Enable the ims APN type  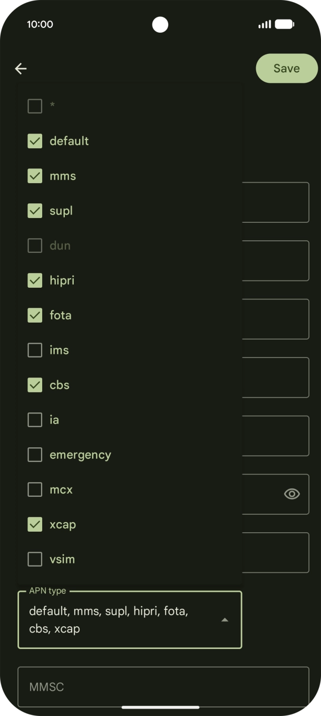[35, 350]
